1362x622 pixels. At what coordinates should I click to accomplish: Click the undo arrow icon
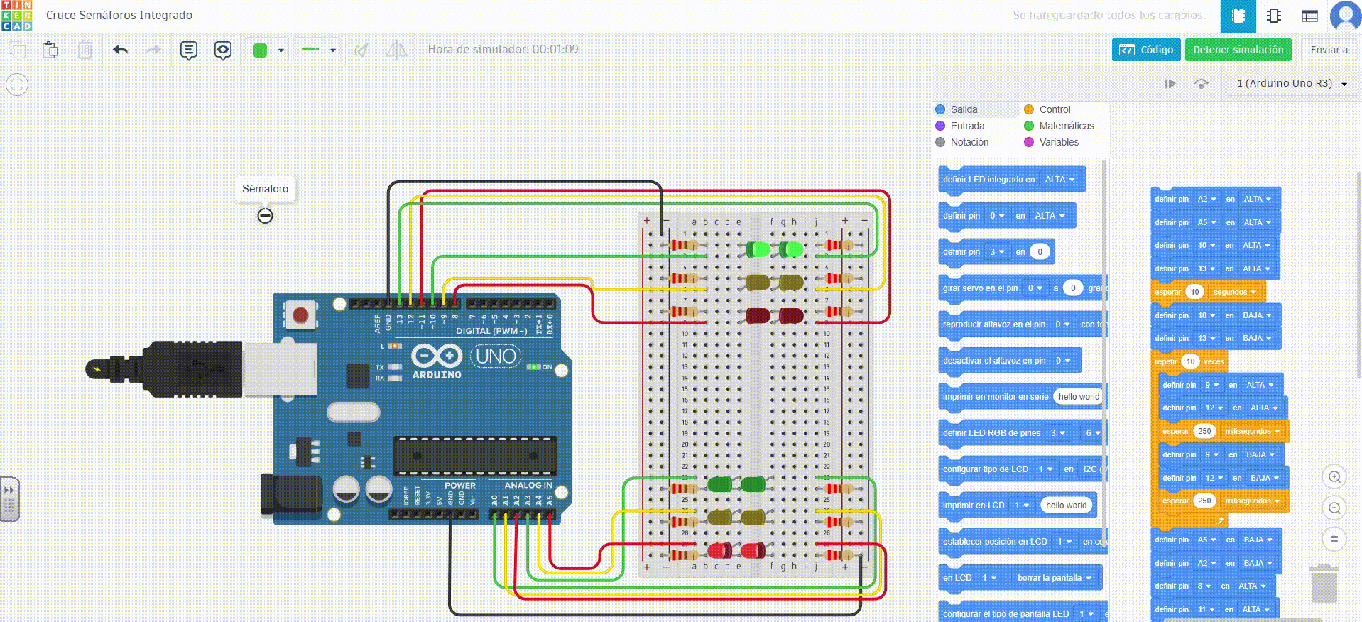120,50
